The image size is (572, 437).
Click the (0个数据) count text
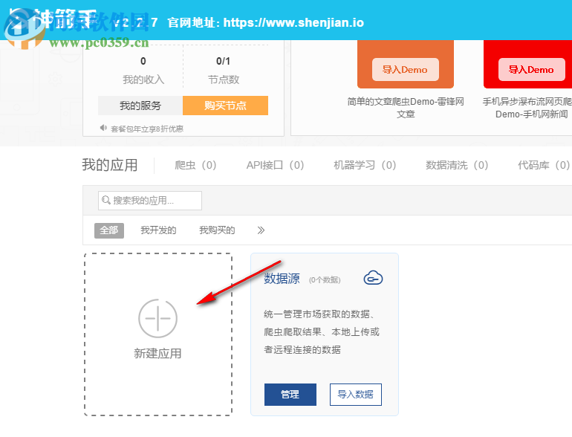(x=325, y=280)
